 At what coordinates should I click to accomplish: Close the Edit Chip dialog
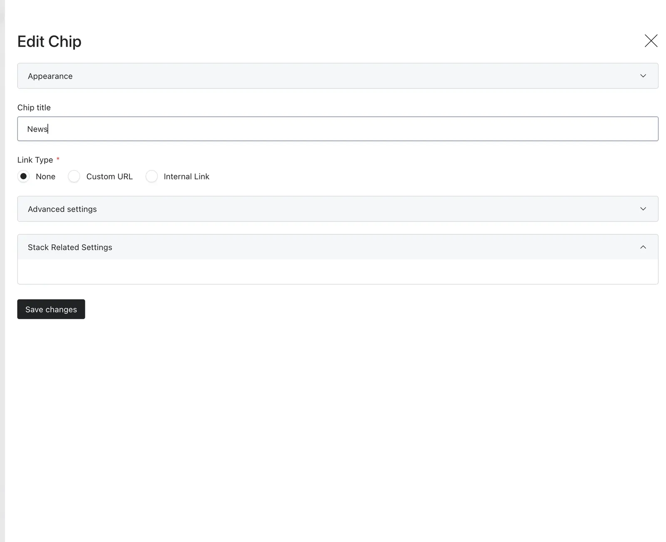[651, 41]
